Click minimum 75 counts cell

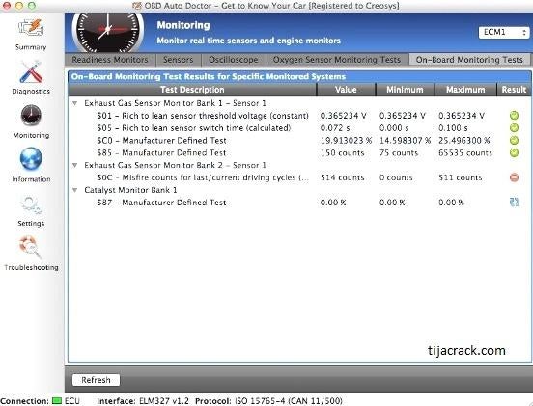[399, 152]
